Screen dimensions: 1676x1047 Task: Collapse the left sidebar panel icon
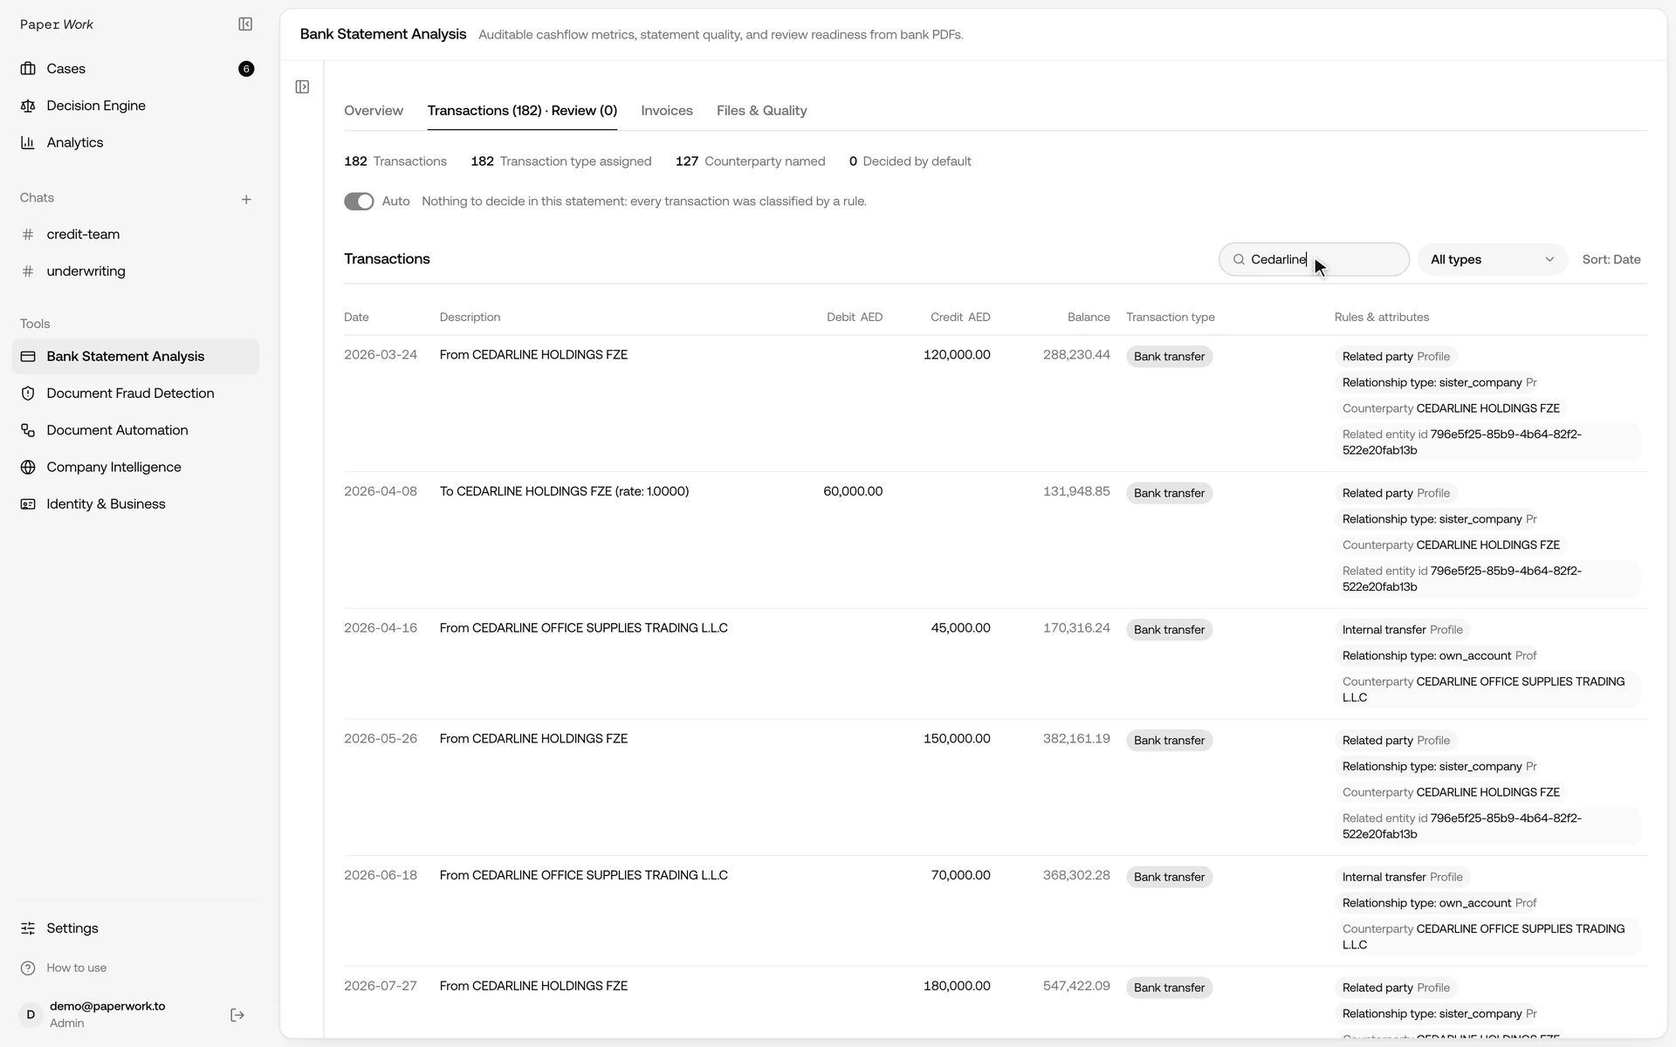(245, 24)
